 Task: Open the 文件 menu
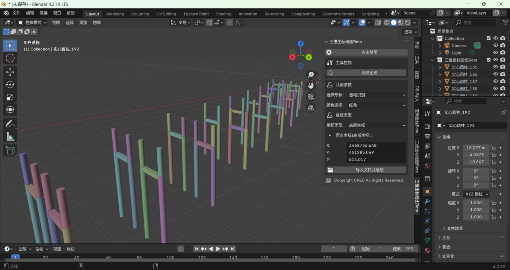(17, 13)
